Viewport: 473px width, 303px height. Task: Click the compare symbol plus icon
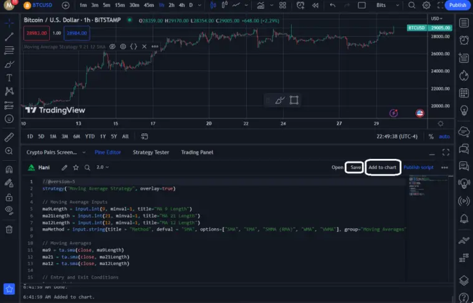65,5
